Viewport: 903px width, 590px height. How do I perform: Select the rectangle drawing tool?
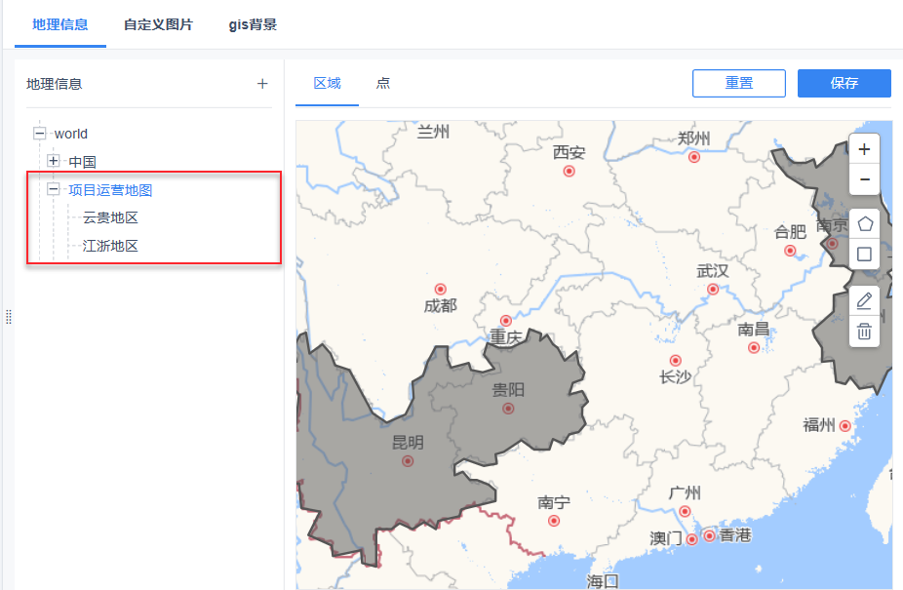(x=864, y=255)
